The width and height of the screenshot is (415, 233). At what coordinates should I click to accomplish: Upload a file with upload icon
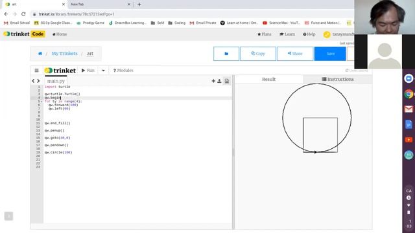click(219, 81)
